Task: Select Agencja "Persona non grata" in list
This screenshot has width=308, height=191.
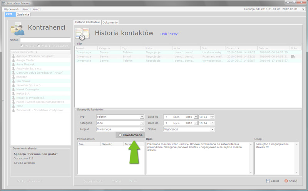Action: (x=40, y=56)
